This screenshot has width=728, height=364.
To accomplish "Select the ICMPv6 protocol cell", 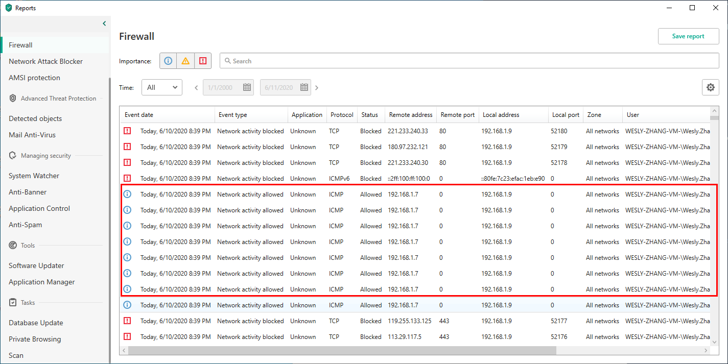I will [x=340, y=179].
